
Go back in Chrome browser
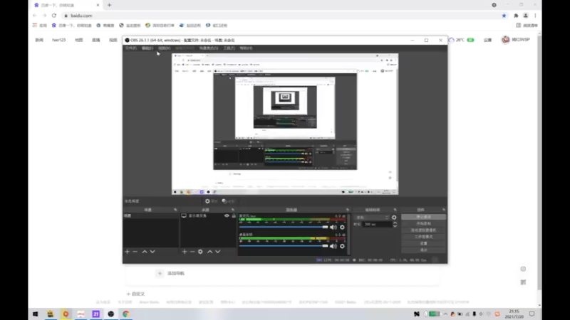(34, 16)
